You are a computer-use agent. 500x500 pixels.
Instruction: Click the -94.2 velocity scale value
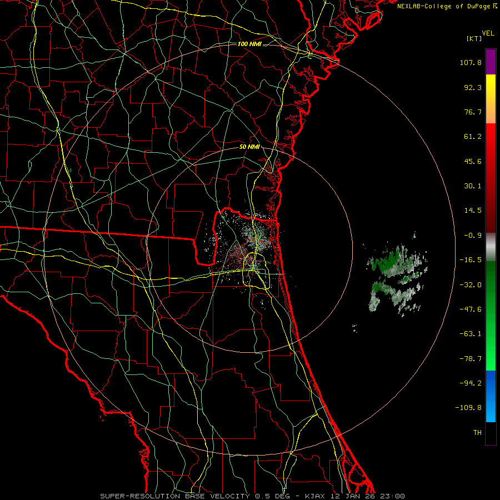point(471,383)
